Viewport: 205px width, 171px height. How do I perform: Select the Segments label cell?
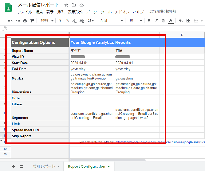(40, 114)
